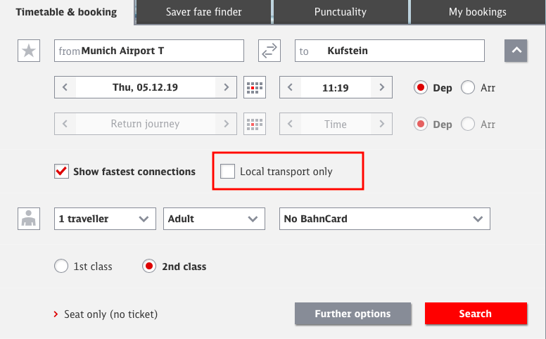The height and width of the screenshot is (339, 546).
Task: Switch to the Saver fare finder tab
Action: 204,12
